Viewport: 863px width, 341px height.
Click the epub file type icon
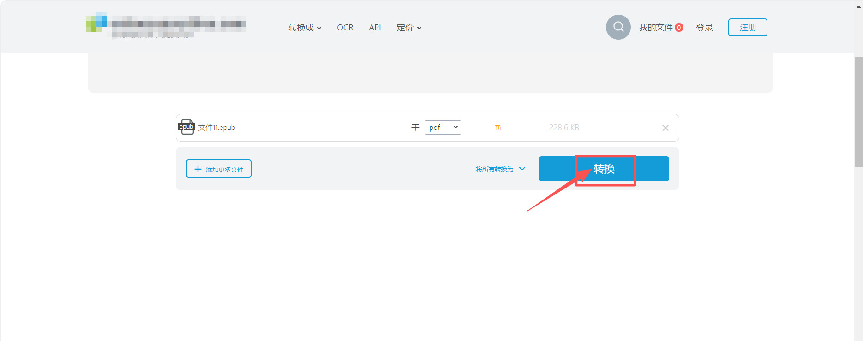pyautogui.click(x=186, y=127)
